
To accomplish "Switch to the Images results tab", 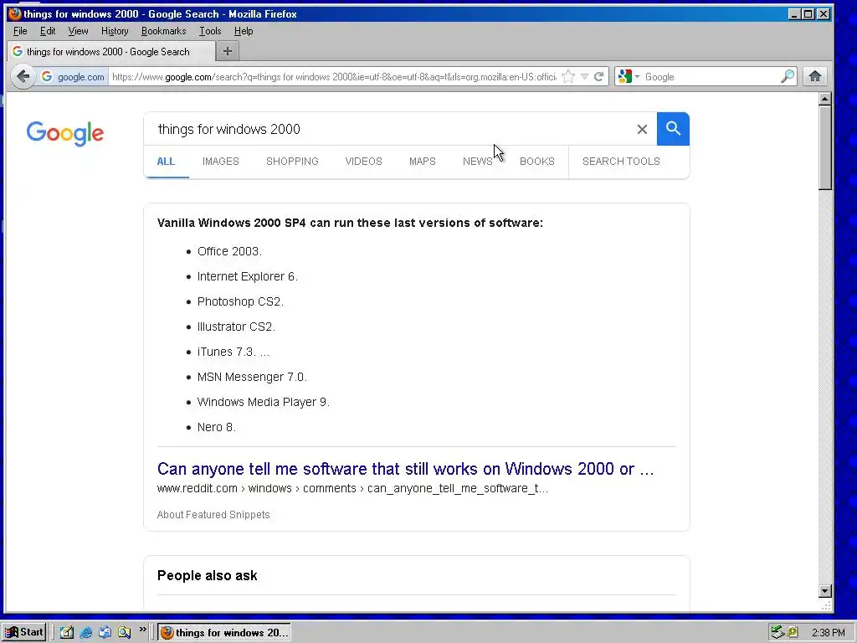I will point(221,162).
